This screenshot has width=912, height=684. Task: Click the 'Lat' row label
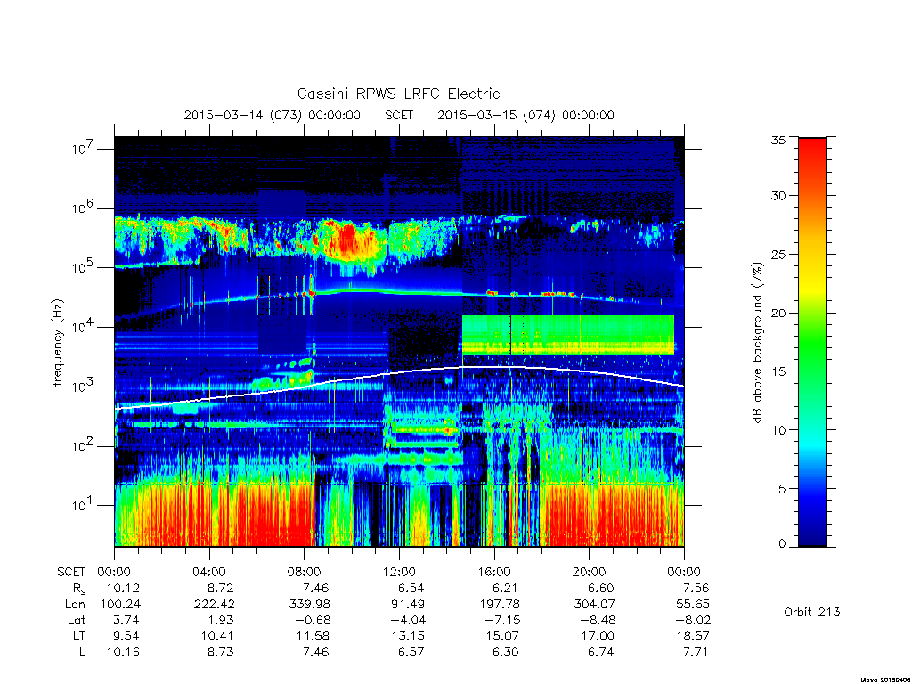click(77, 621)
